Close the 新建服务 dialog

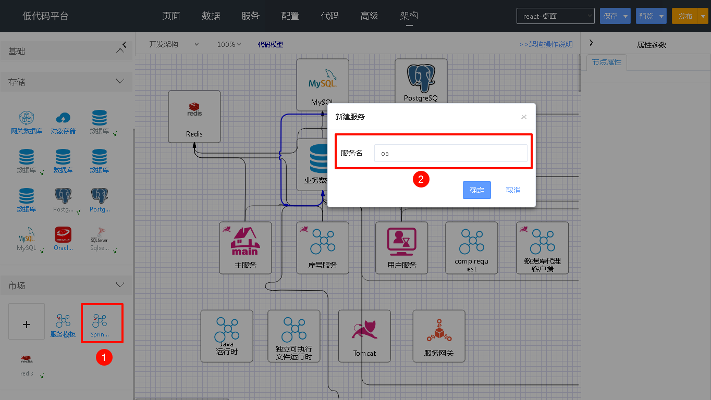pos(524,117)
